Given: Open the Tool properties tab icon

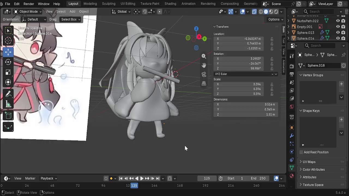Looking at the screenshot, I should [292, 56].
